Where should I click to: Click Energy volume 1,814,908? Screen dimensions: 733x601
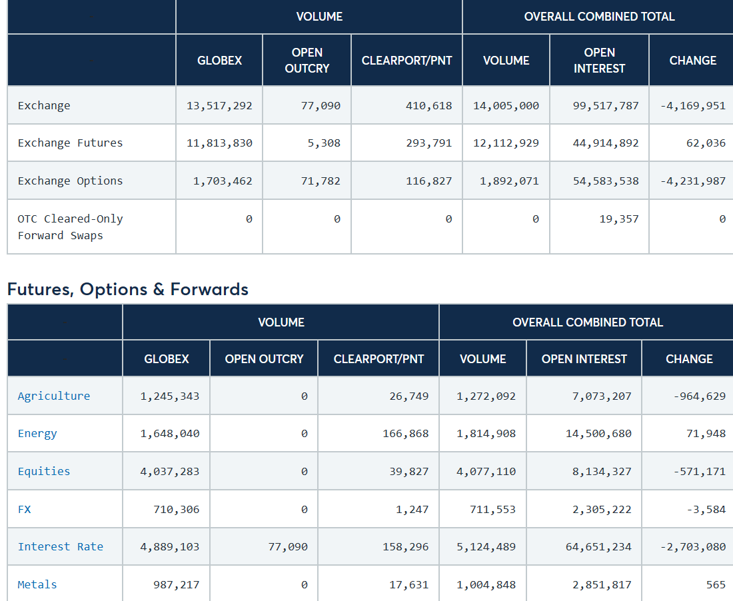tap(486, 434)
